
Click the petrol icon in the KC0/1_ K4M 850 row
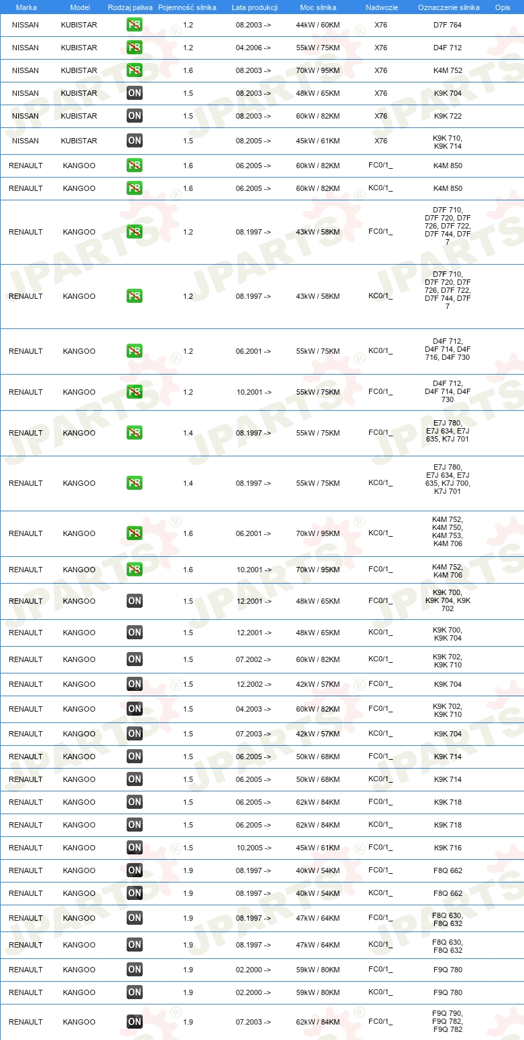click(x=135, y=188)
